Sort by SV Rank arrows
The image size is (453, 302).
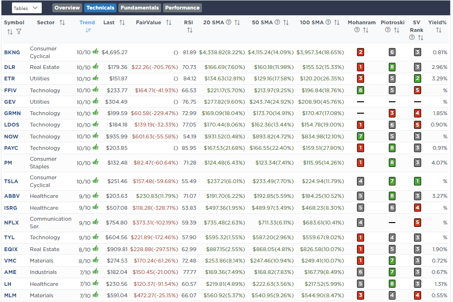coord(421,38)
